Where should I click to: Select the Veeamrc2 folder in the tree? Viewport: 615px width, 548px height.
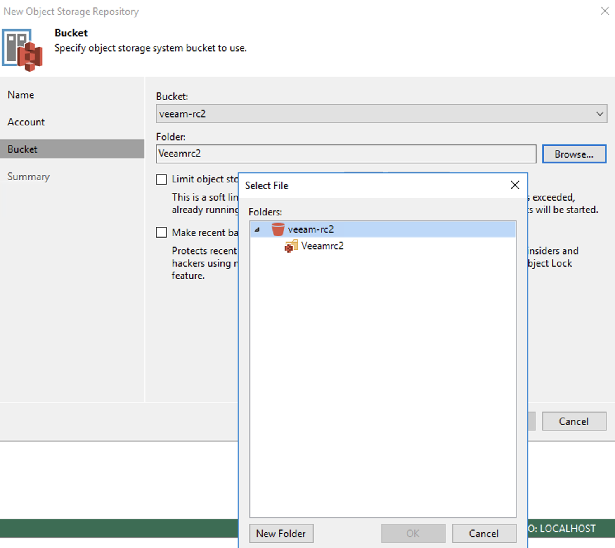coord(322,246)
